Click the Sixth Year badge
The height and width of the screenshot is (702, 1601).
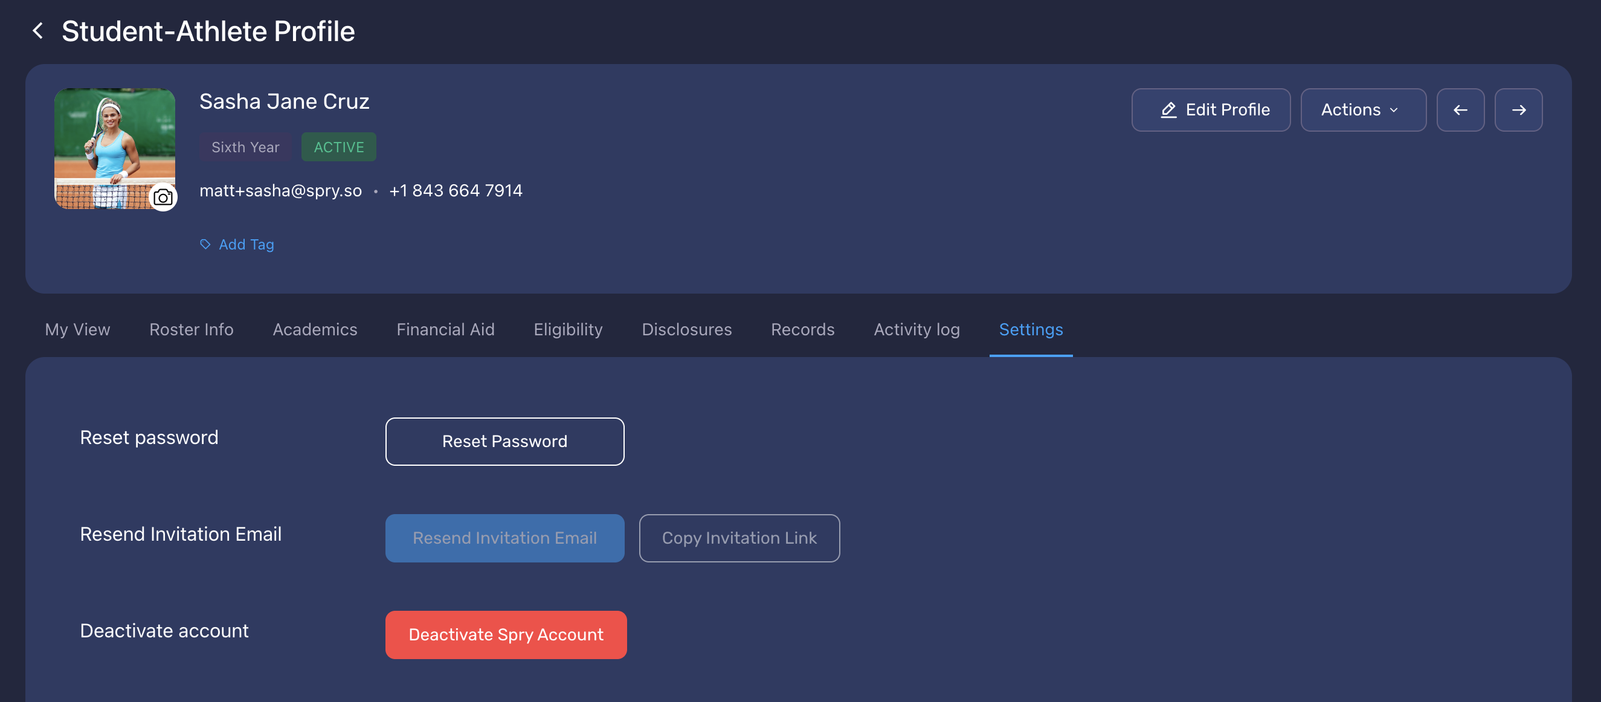tap(245, 147)
